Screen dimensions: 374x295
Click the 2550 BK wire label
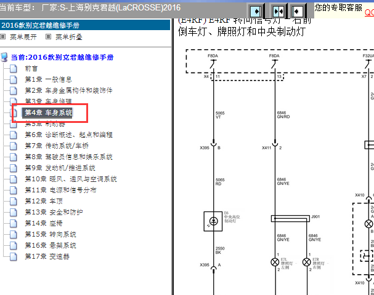(220, 250)
